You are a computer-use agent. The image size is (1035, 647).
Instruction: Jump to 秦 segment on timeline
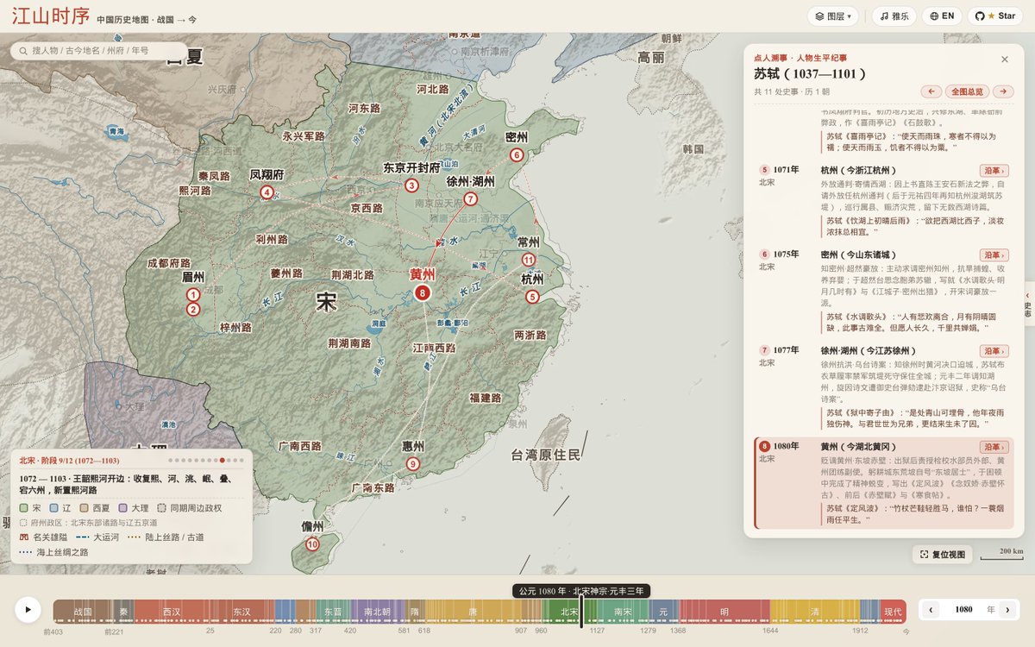pos(123,612)
